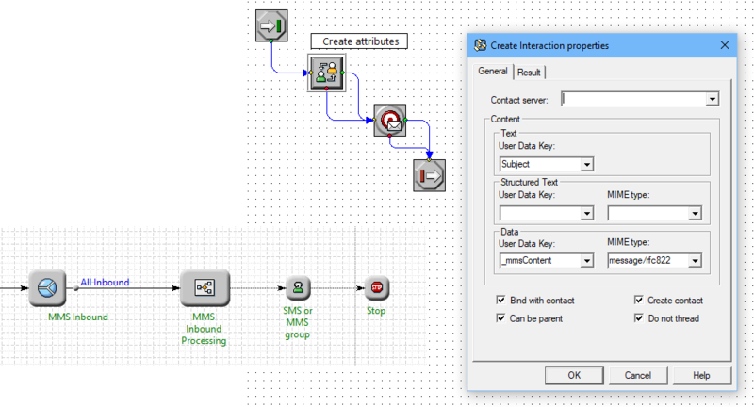
Task: Select the MMS Inbound endpoint icon
Action: [x=46, y=289]
